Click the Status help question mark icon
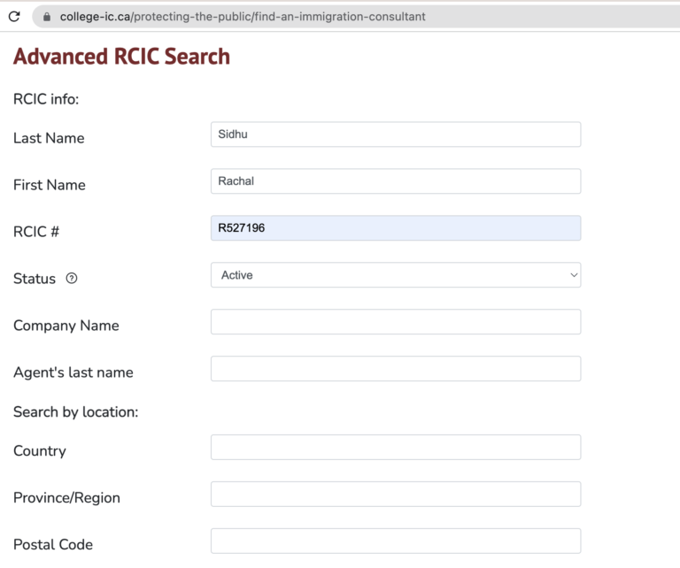The width and height of the screenshot is (680, 568). (x=72, y=278)
